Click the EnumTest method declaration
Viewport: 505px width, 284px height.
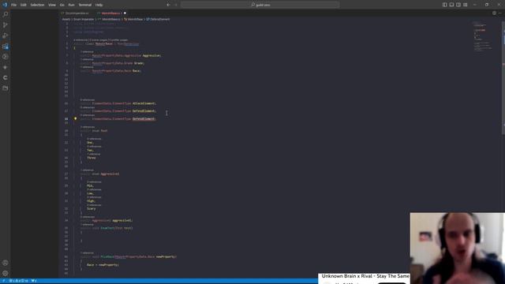[x=107, y=228]
